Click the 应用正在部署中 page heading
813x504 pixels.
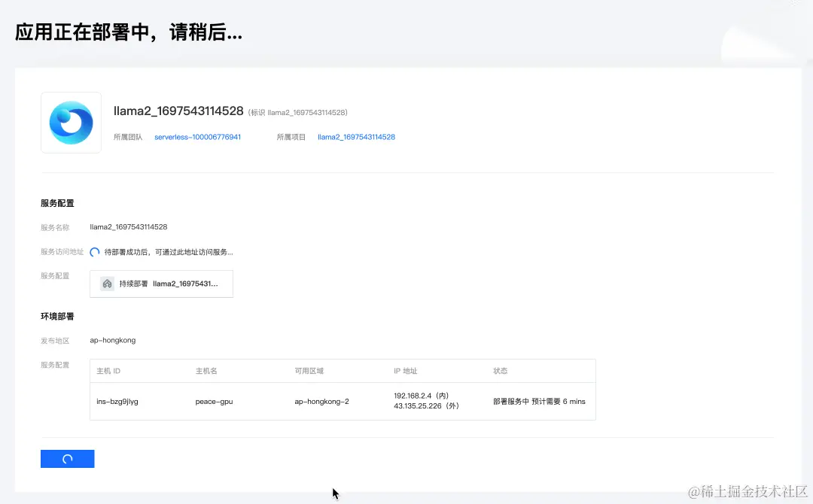coord(129,32)
